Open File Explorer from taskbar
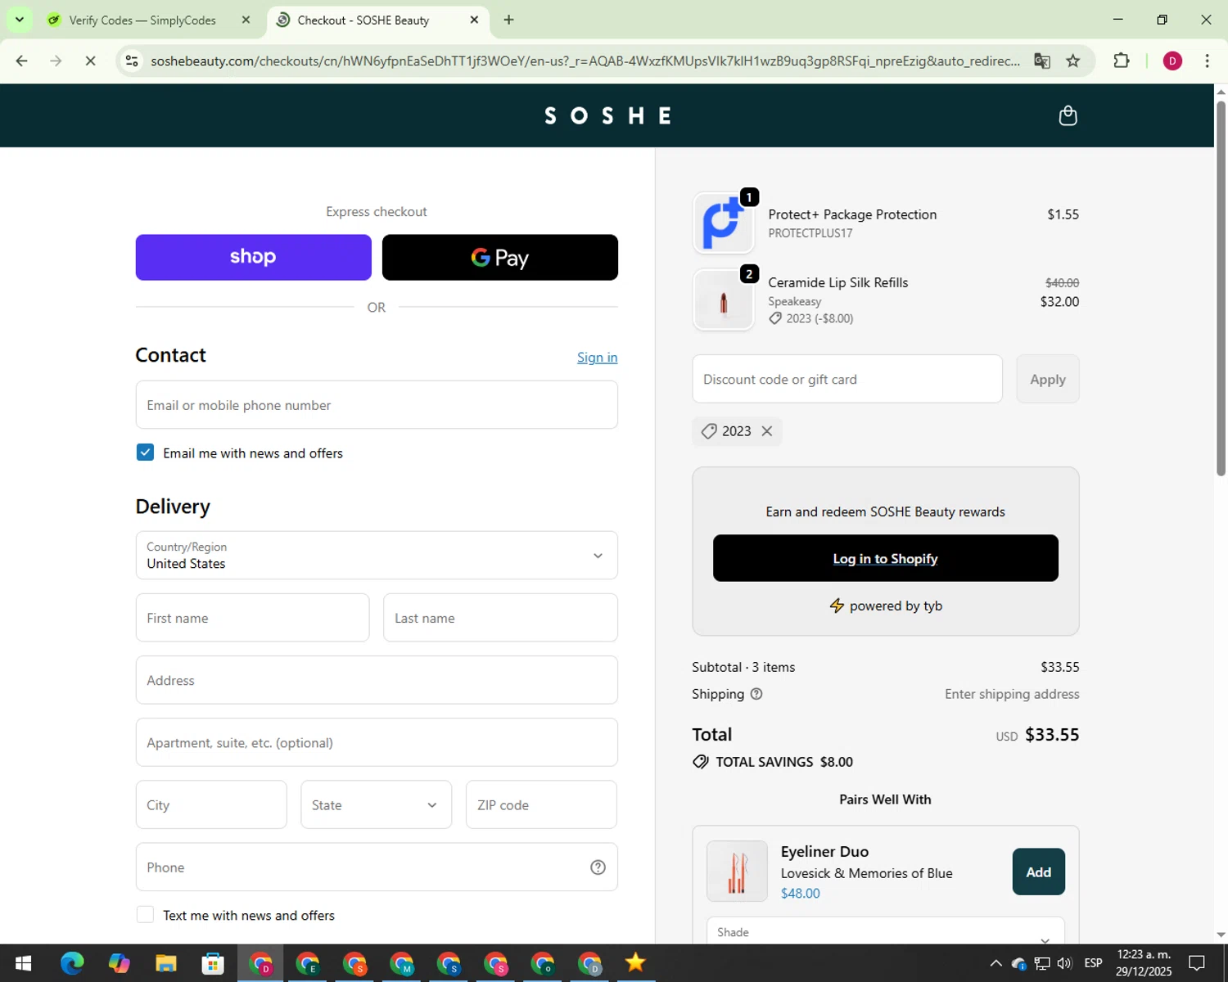Viewport: 1228px width, 982px height. [x=166, y=963]
